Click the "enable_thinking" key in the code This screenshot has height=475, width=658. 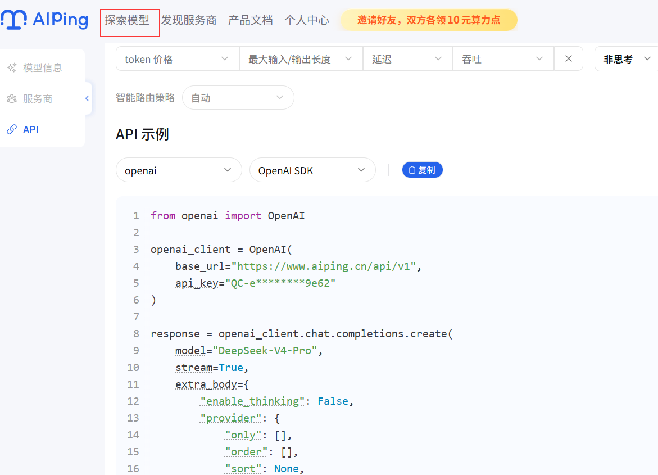[x=252, y=401]
